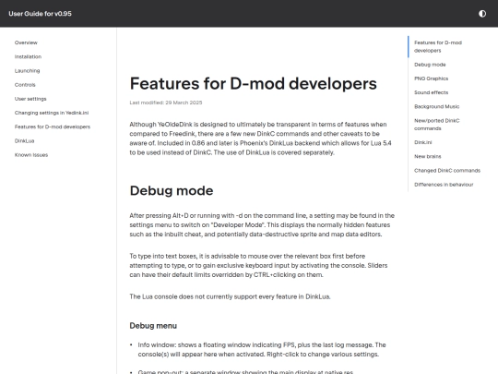
Task: Jump to New/ported DinkC commands section
Action: point(437,125)
